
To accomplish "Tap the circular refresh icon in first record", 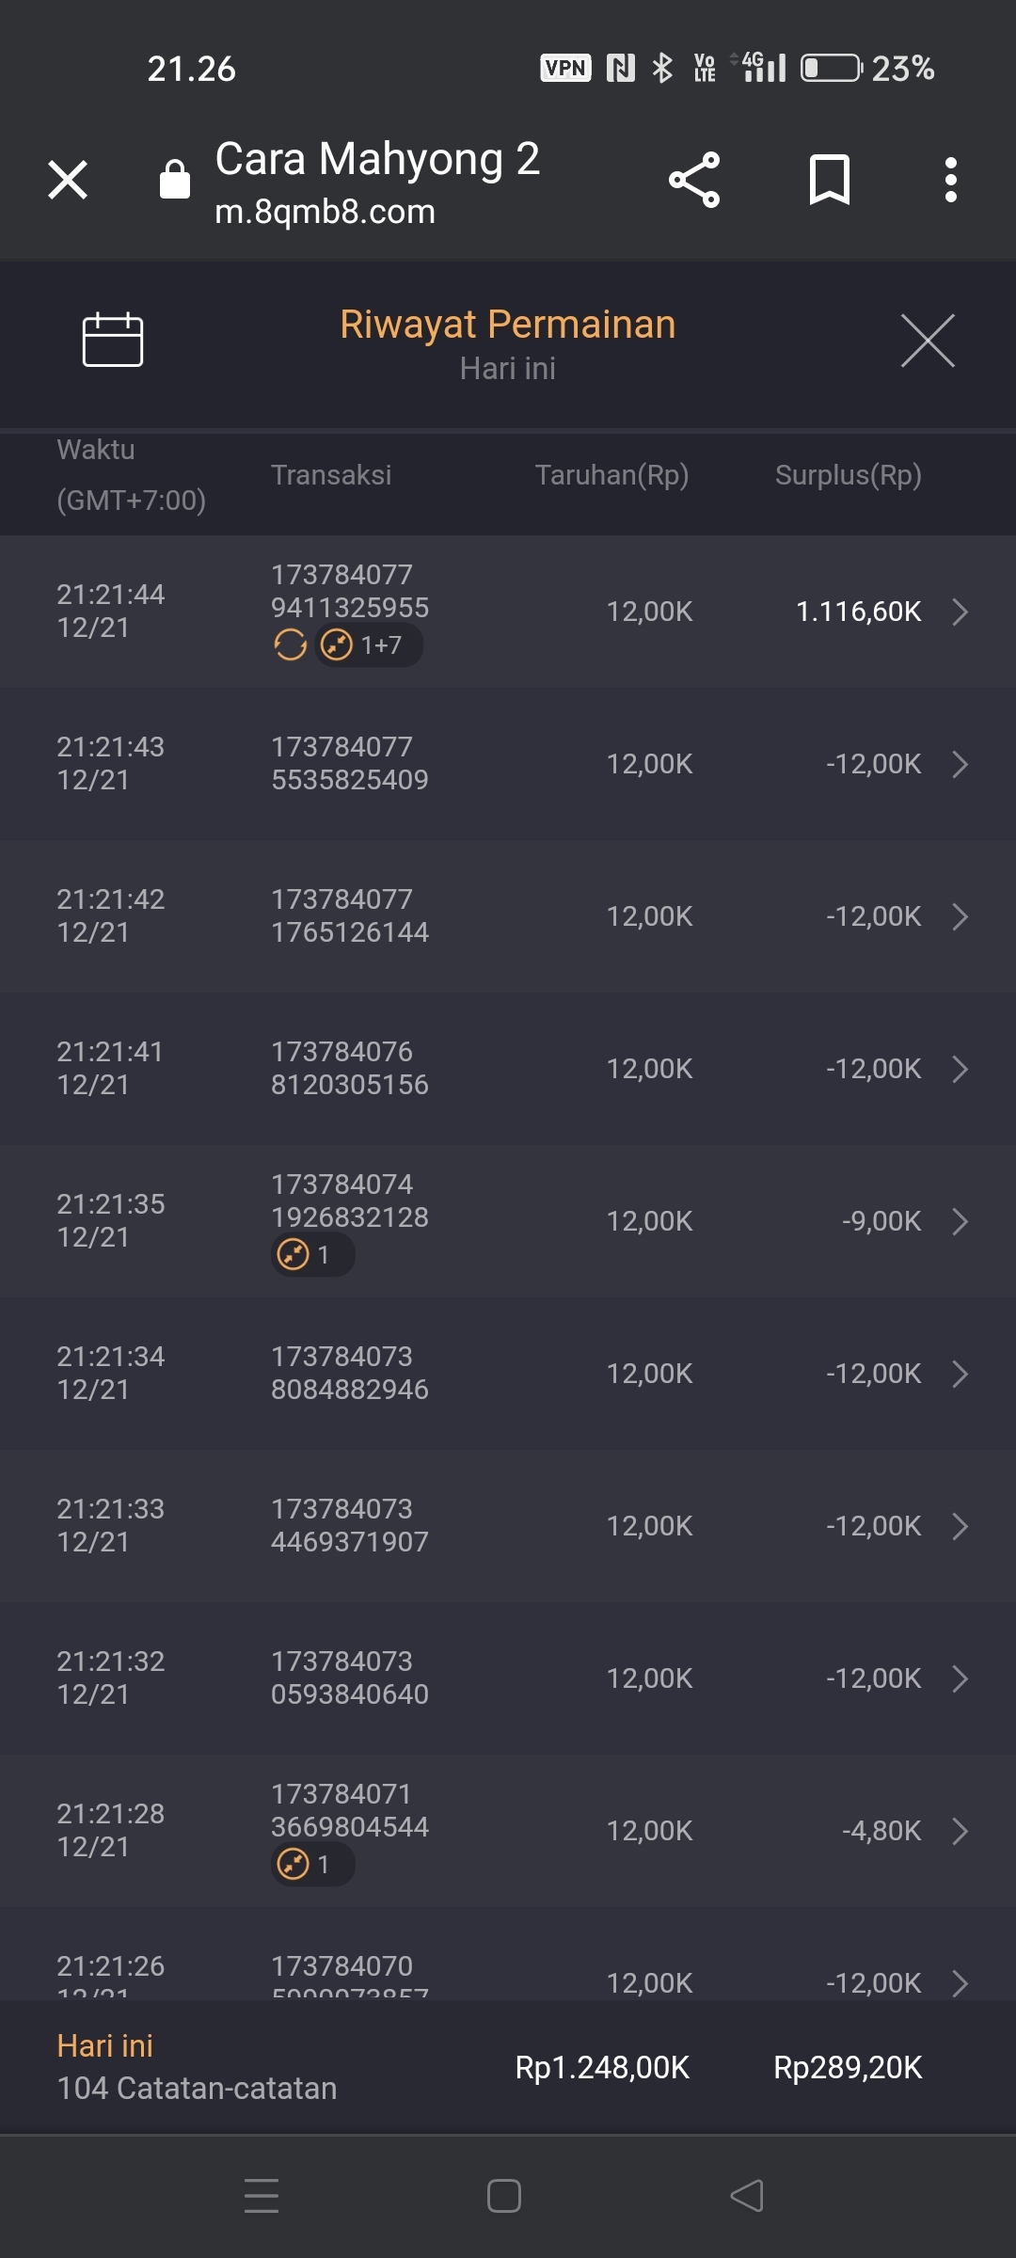I will click(x=290, y=645).
